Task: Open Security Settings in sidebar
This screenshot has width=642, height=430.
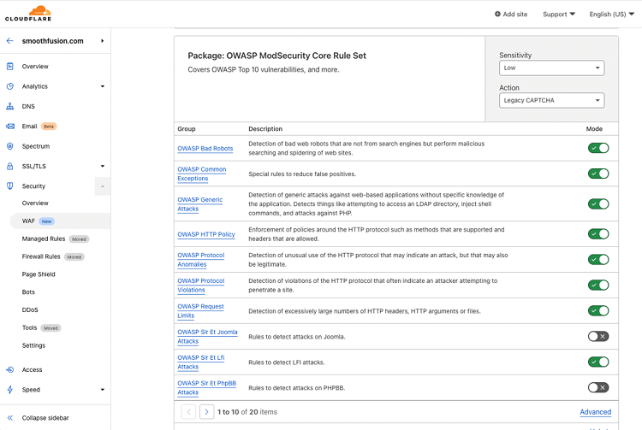Action: coord(33,345)
